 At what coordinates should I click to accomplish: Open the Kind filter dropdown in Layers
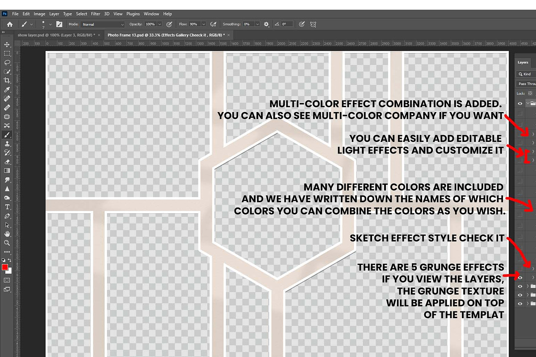pos(526,74)
